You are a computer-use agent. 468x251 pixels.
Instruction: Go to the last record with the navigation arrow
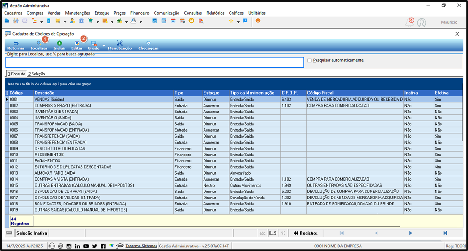[445, 233]
